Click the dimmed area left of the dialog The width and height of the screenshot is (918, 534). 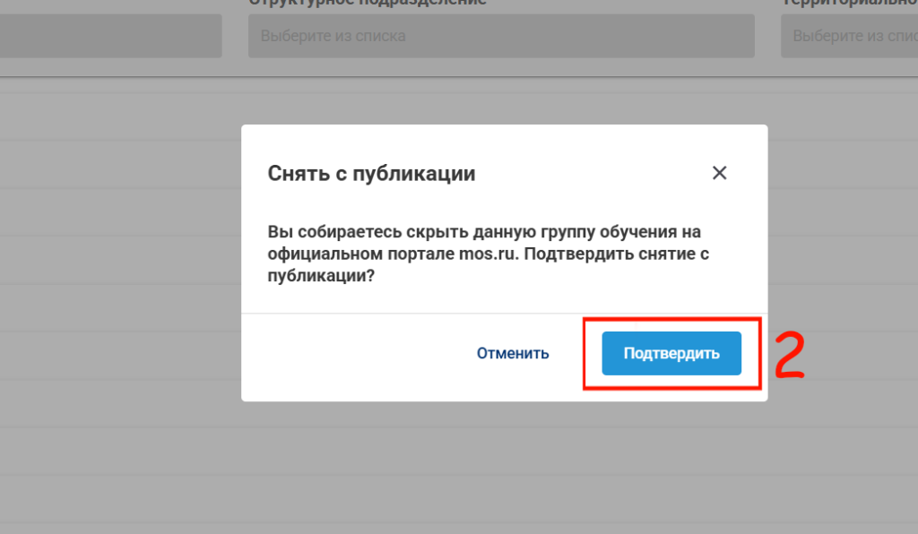tap(120, 263)
